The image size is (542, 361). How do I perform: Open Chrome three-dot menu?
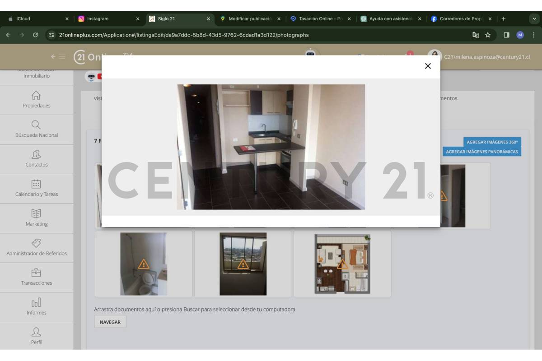(533, 35)
